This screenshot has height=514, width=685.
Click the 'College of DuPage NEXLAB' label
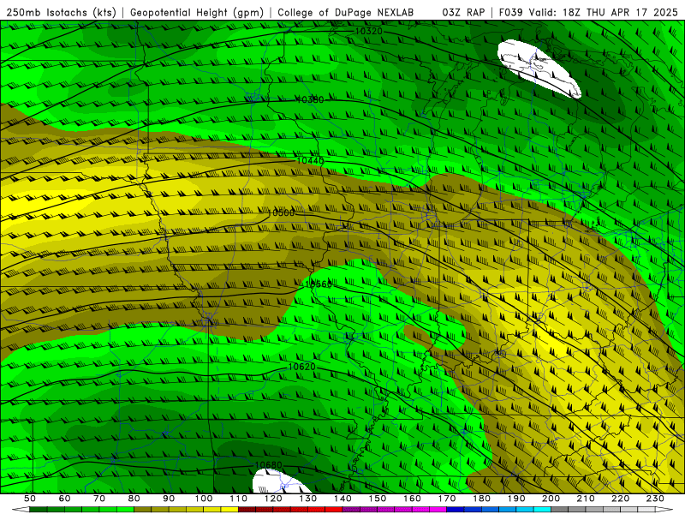pyautogui.click(x=346, y=13)
